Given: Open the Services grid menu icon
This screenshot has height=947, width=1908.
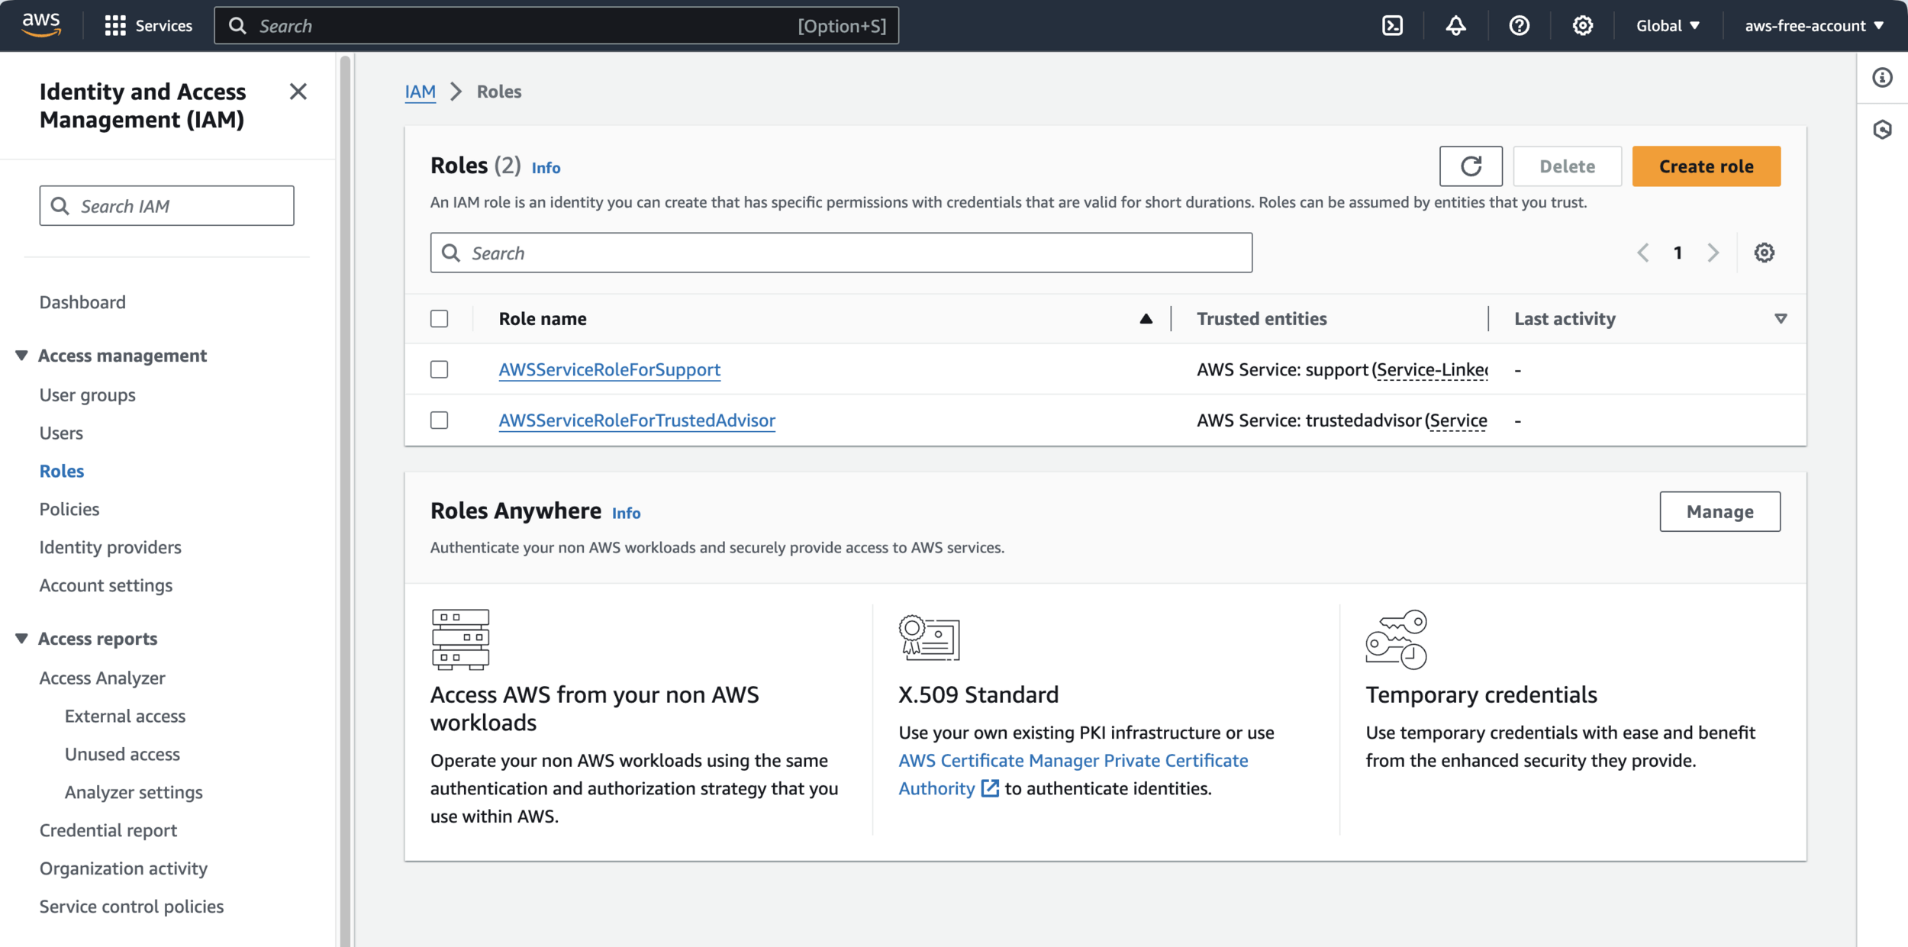Looking at the screenshot, I should pyautogui.click(x=115, y=26).
